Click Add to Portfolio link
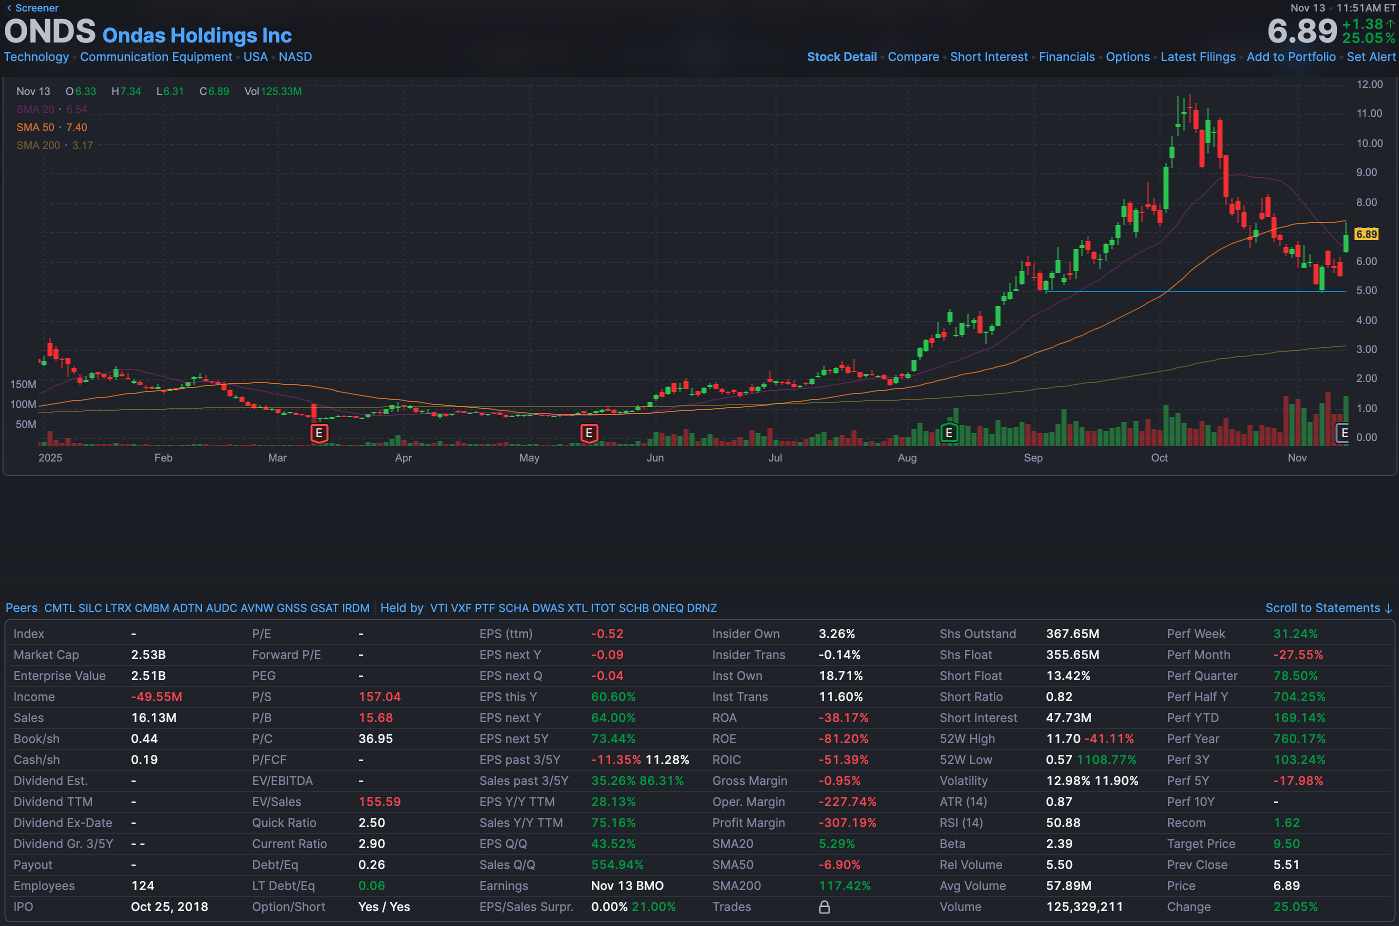 (x=1291, y=56)
